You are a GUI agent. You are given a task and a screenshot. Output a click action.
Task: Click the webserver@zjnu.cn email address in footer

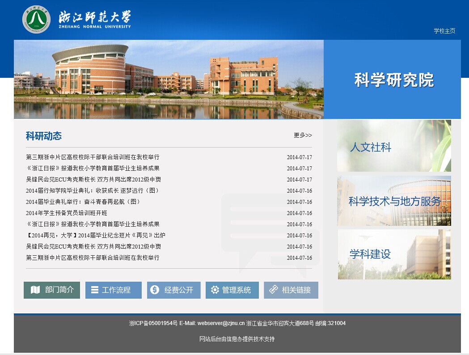point(221,323)
